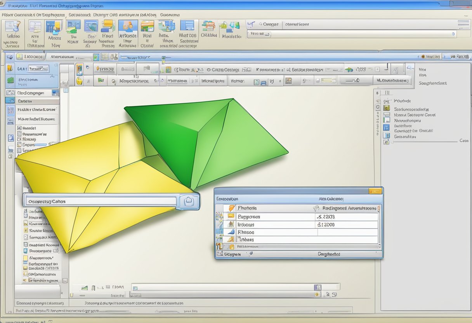The height and width of the screenshot is (323, 472).
Task: Click the orange close button of the dialog
Action: point(375,191)
